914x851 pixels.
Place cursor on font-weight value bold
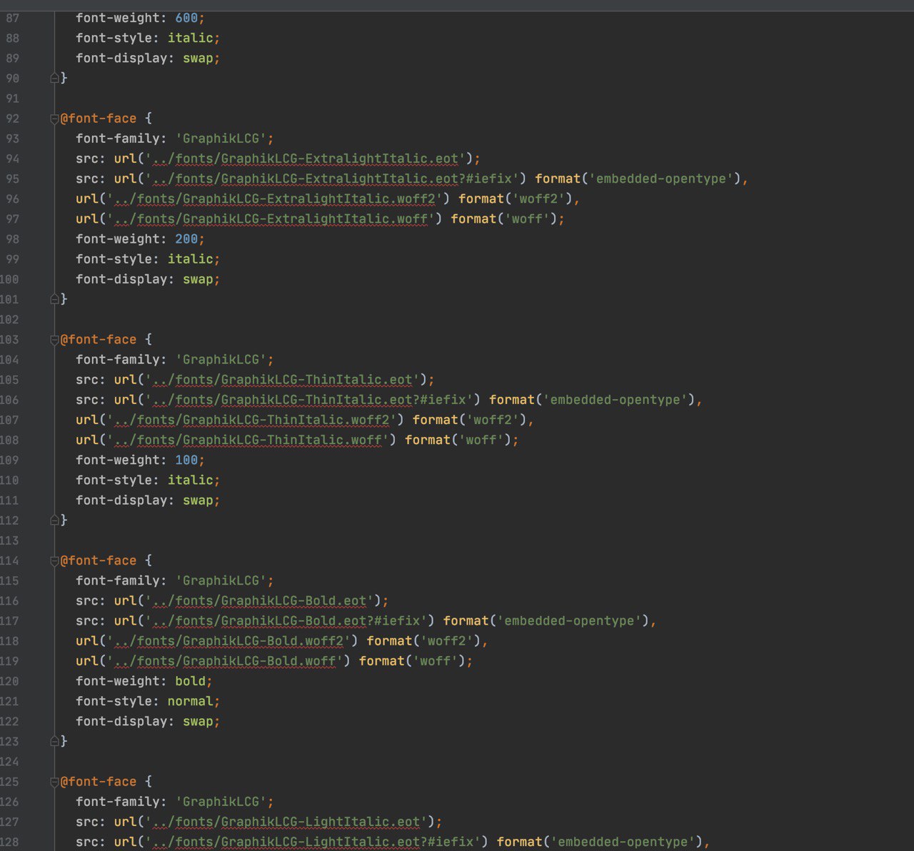(190, 682)
